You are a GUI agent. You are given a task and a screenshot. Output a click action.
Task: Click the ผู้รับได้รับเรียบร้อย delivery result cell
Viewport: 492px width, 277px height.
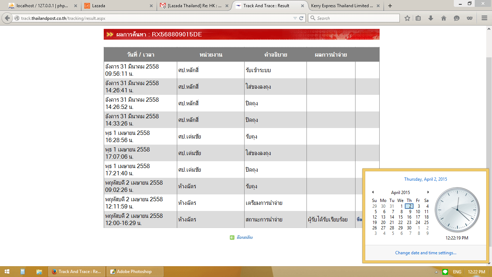tap(331, 219)
